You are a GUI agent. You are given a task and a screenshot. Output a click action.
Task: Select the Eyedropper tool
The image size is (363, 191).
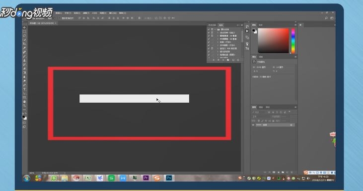pos(24,48)
